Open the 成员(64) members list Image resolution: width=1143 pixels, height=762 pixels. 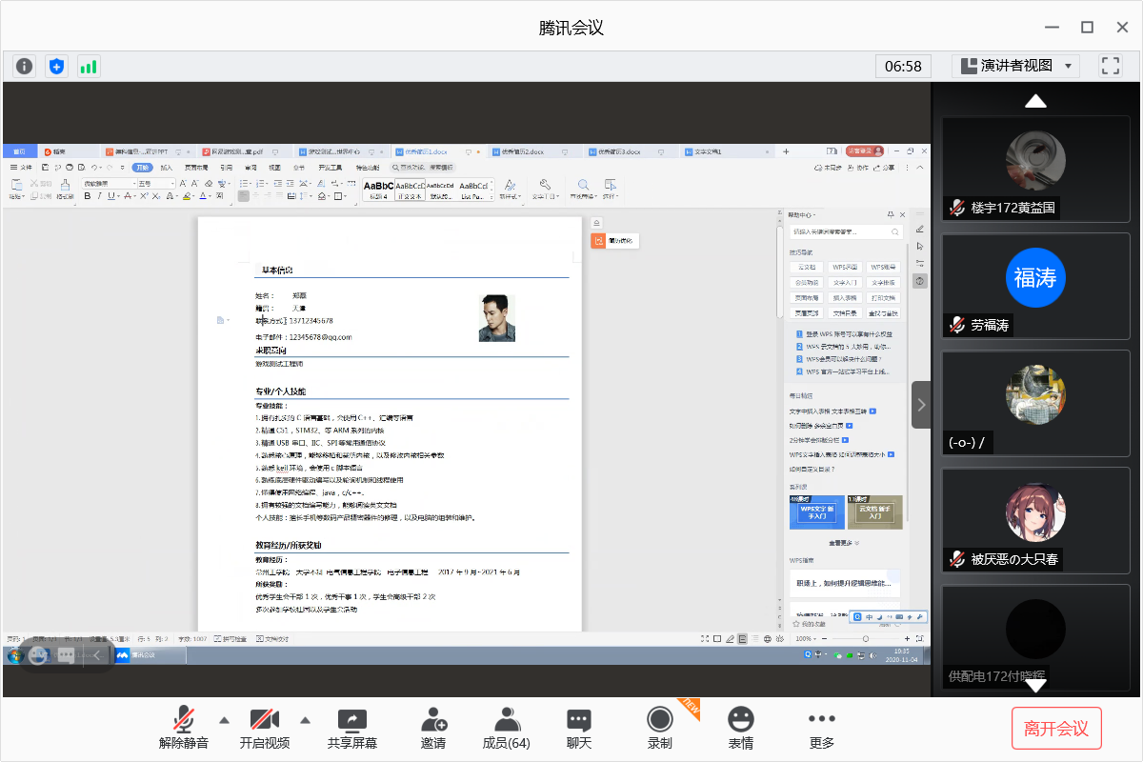click(x=507, y=729)
